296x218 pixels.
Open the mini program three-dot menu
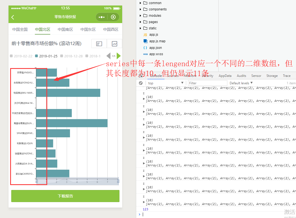[x=102, y=17]
